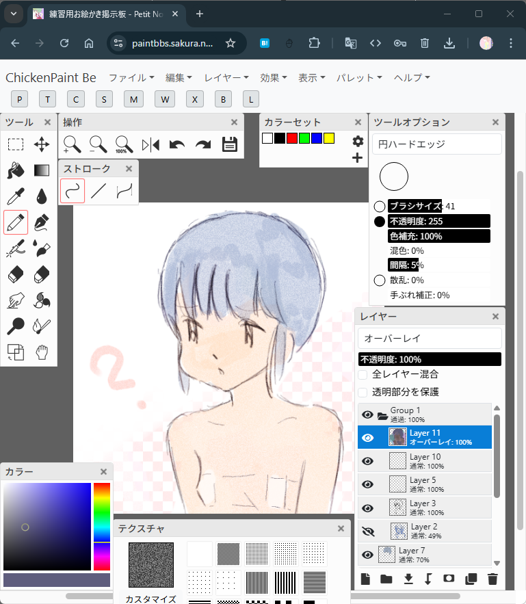The image size is (526, 604).
Task: Open the 編集 menu
Action: point(179,78)
